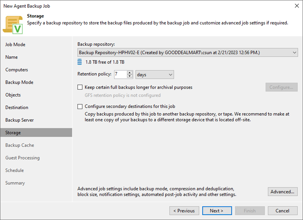Open the Advanced job settings
The height and width of the screenshot is (220, 303).
[282, 192]
